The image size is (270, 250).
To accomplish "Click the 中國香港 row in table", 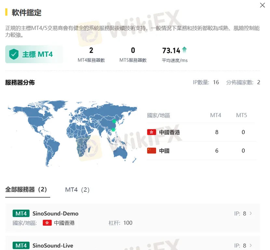I will click(x=201, y=132).
